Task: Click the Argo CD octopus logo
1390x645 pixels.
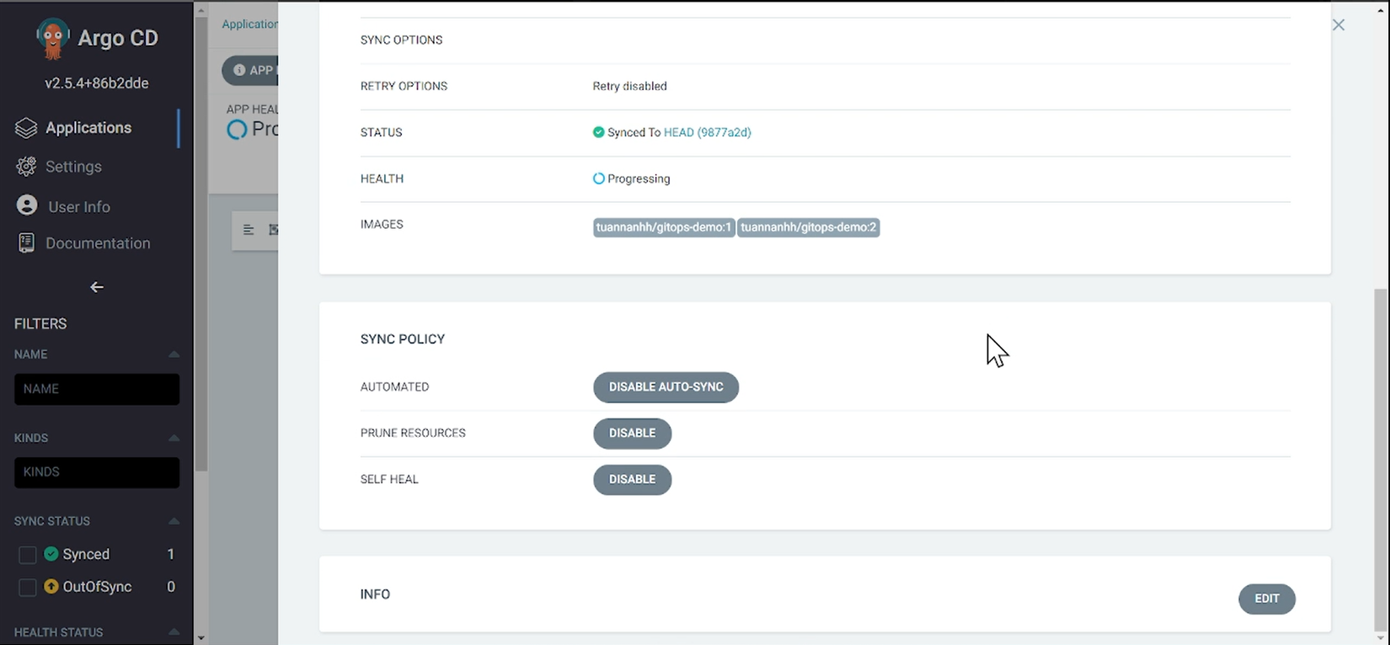Action: pos(52,39)
